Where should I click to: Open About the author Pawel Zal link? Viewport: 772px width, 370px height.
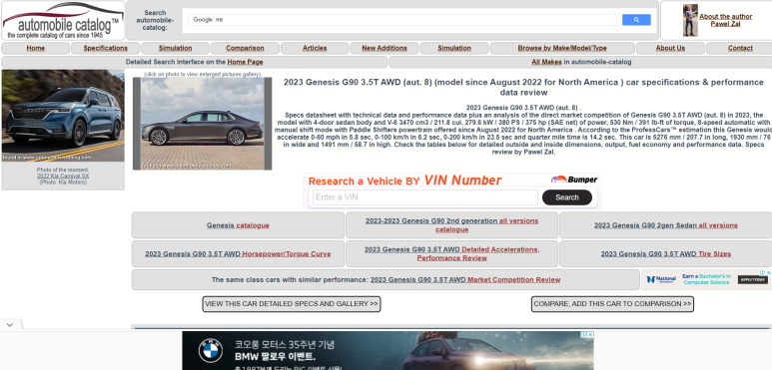pos(725,20)
